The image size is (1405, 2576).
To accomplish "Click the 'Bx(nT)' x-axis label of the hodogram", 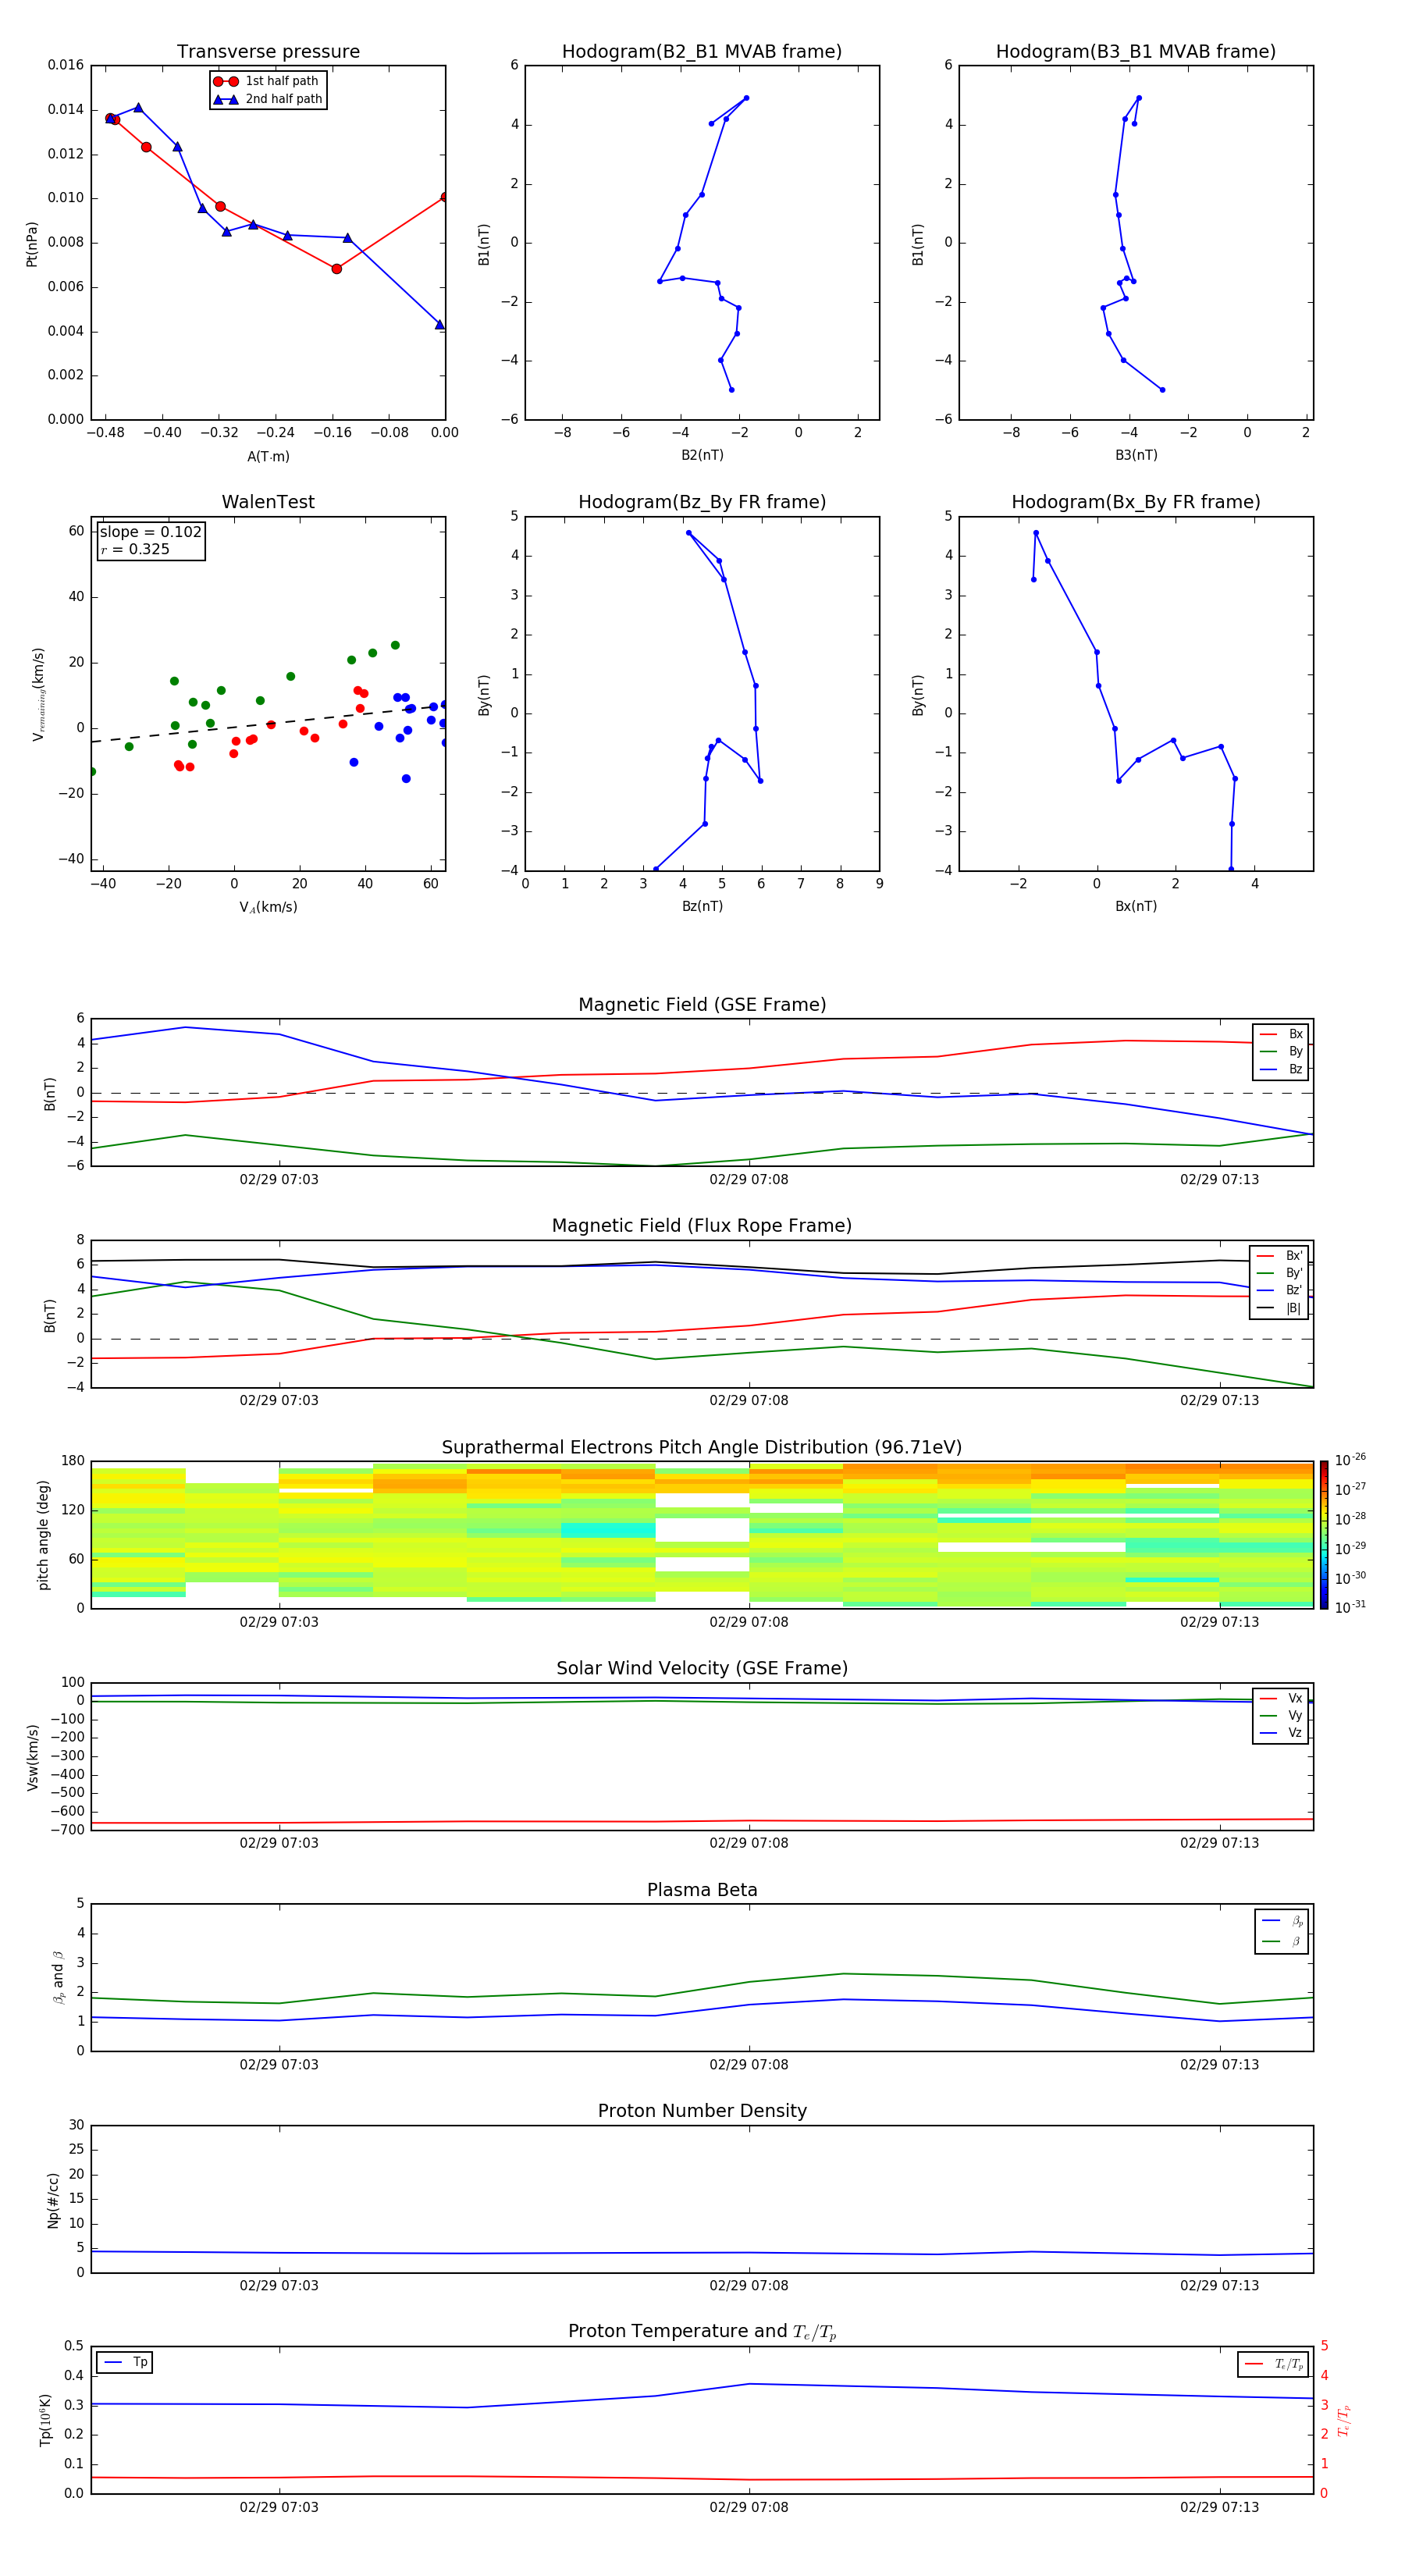I will point(1136,906).
